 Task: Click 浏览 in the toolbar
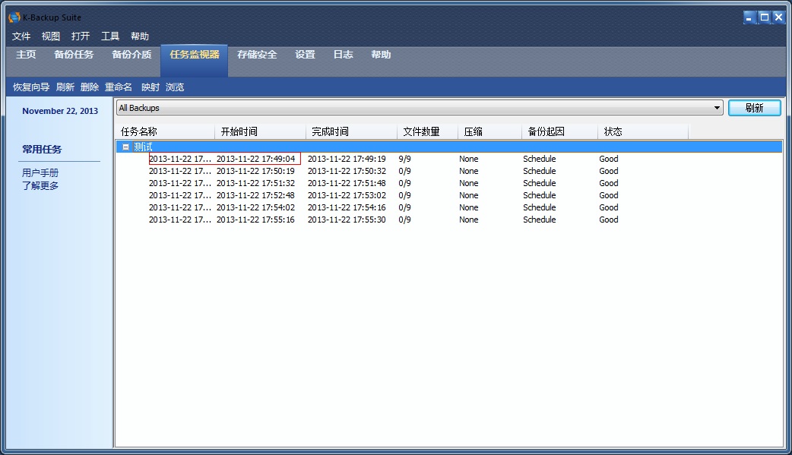point(175,87)
